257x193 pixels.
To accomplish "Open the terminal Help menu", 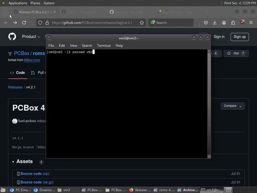I will pos(119,45).
